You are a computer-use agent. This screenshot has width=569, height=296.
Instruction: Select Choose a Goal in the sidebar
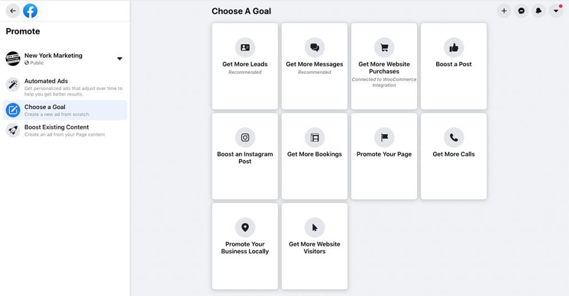[x=65, y=111]
